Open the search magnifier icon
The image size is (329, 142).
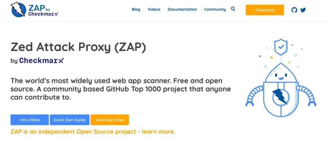233,9
